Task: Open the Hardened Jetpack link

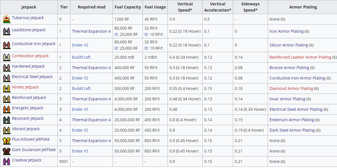Action: tap(28, 66)
